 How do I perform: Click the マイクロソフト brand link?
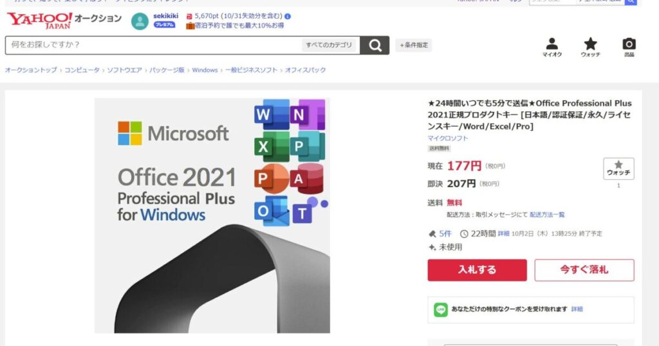(x=448, y=138)
